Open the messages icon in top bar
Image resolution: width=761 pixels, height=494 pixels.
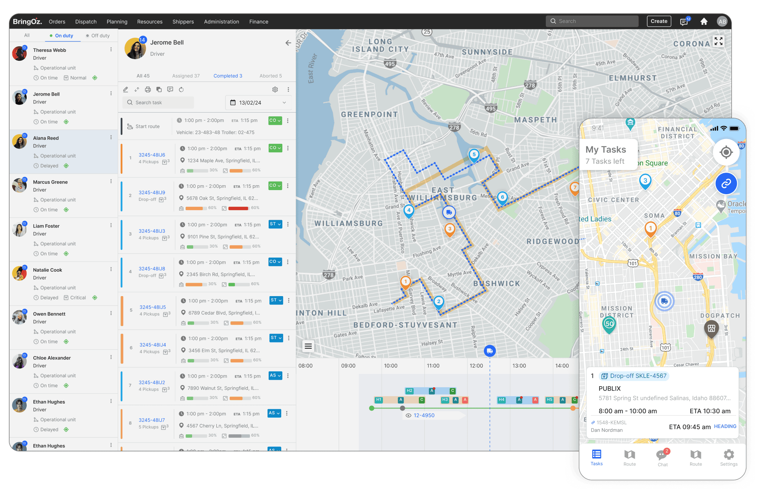(x=684, y=22)
